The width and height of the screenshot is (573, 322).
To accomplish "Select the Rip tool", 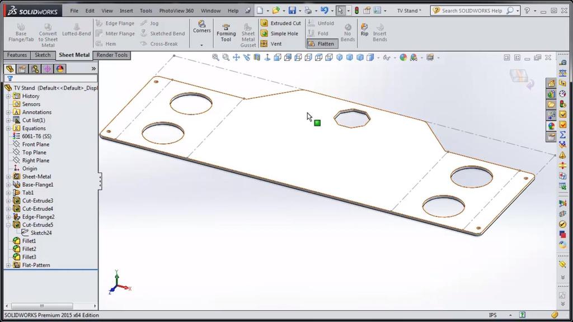I will (x=364, y=30).
